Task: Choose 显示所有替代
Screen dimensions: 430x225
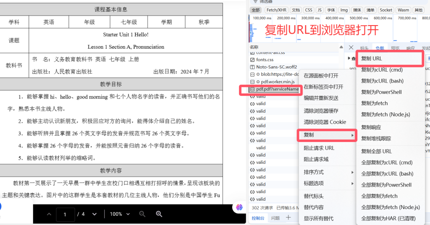Action: coord(328,218)
